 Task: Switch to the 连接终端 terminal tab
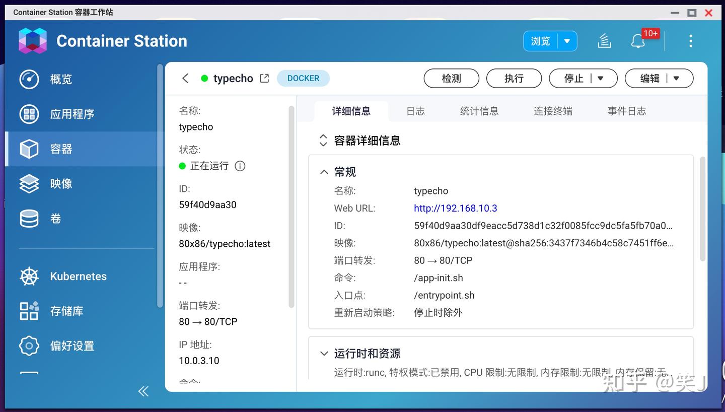(552, 111)
